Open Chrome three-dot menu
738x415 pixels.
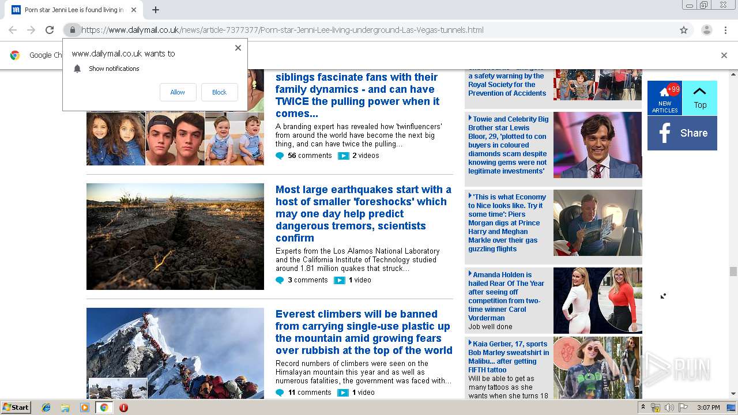[x=725, y=30]
